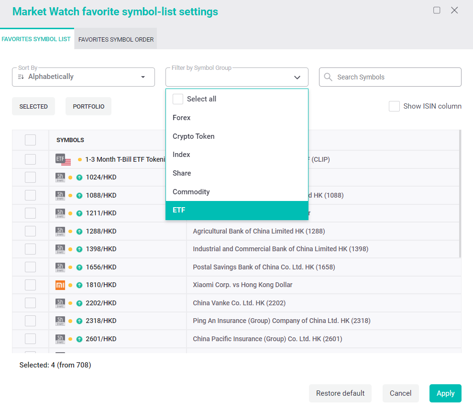Click the magnifier icon in Search Symbols
473x412 pixels.
tap(328, 77)
